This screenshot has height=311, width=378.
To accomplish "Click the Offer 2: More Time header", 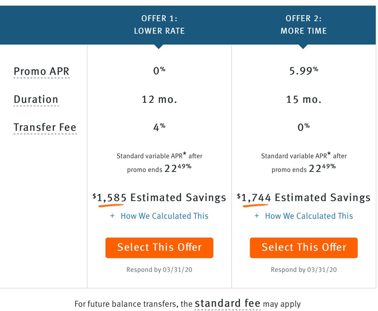I will click(x=304, y=25).
